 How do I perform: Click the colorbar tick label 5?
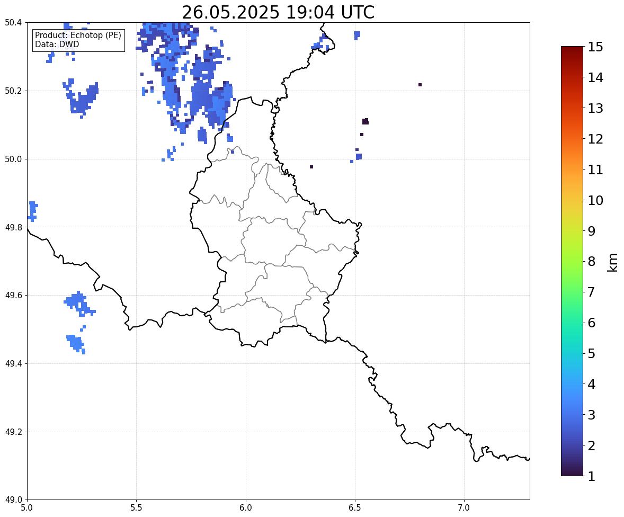(x=592, y=353)
